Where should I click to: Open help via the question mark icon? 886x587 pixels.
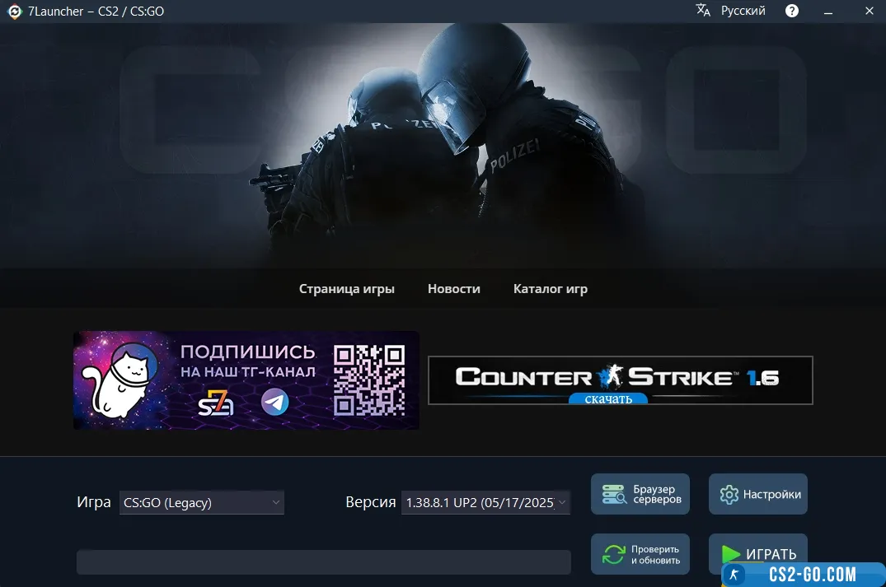click(x=792, y=11)
